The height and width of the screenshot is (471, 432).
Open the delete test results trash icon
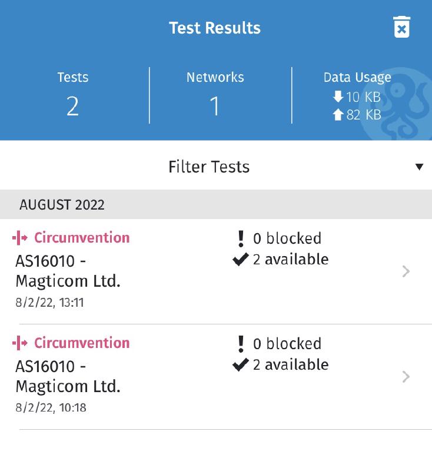[x=401, y=27]
